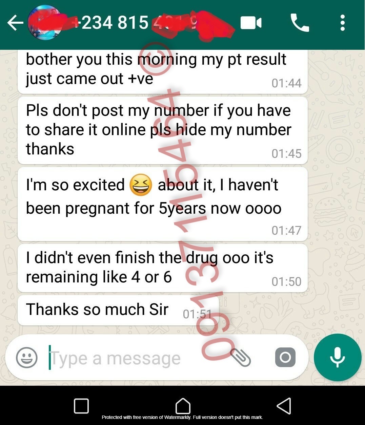Tap Android recent apps square button
The image size is (365, 425).
click(x=81, y=406)
